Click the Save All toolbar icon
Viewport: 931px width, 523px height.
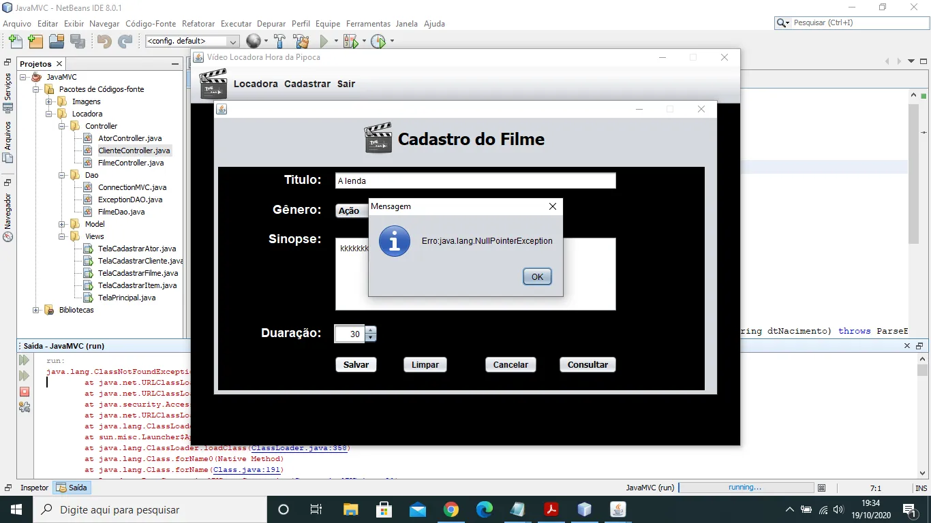pyautogui.click(x=77, y=41)
